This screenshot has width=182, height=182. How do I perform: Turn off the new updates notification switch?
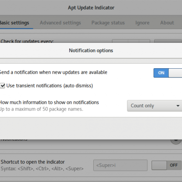pyautogui.click(x=168, y=73)
